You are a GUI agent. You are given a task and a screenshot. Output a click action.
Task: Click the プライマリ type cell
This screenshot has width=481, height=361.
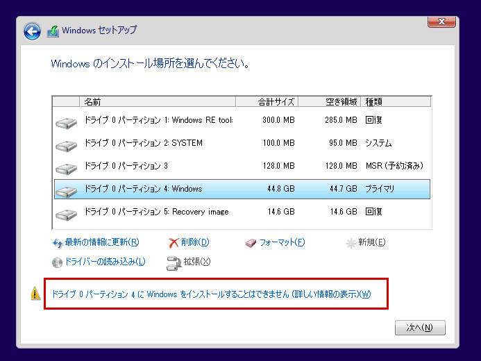pyautogui.click(x=380, y=189)
